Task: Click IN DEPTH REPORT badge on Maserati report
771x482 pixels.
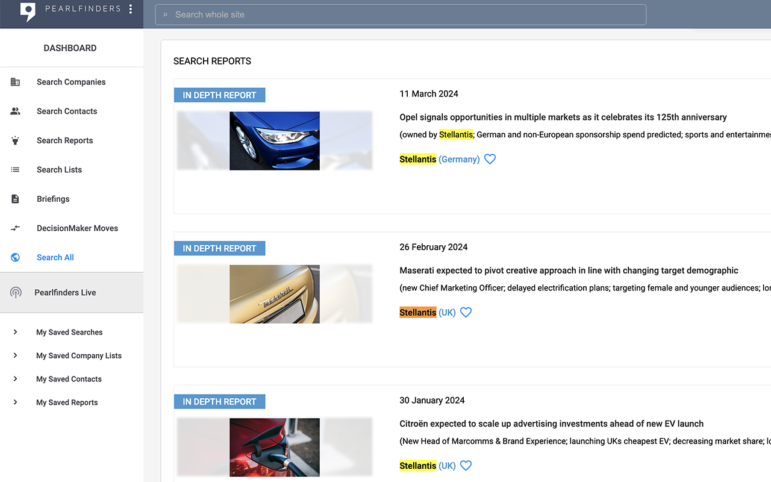Action: [220, 248]
